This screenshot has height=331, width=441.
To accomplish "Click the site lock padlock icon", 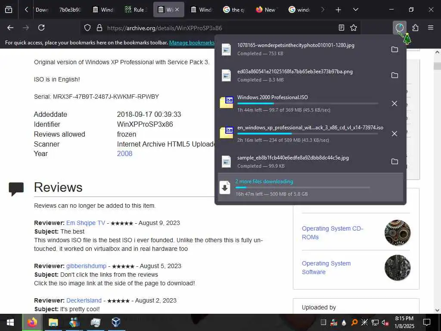I will pyautogui.click(x=99, y=28).
